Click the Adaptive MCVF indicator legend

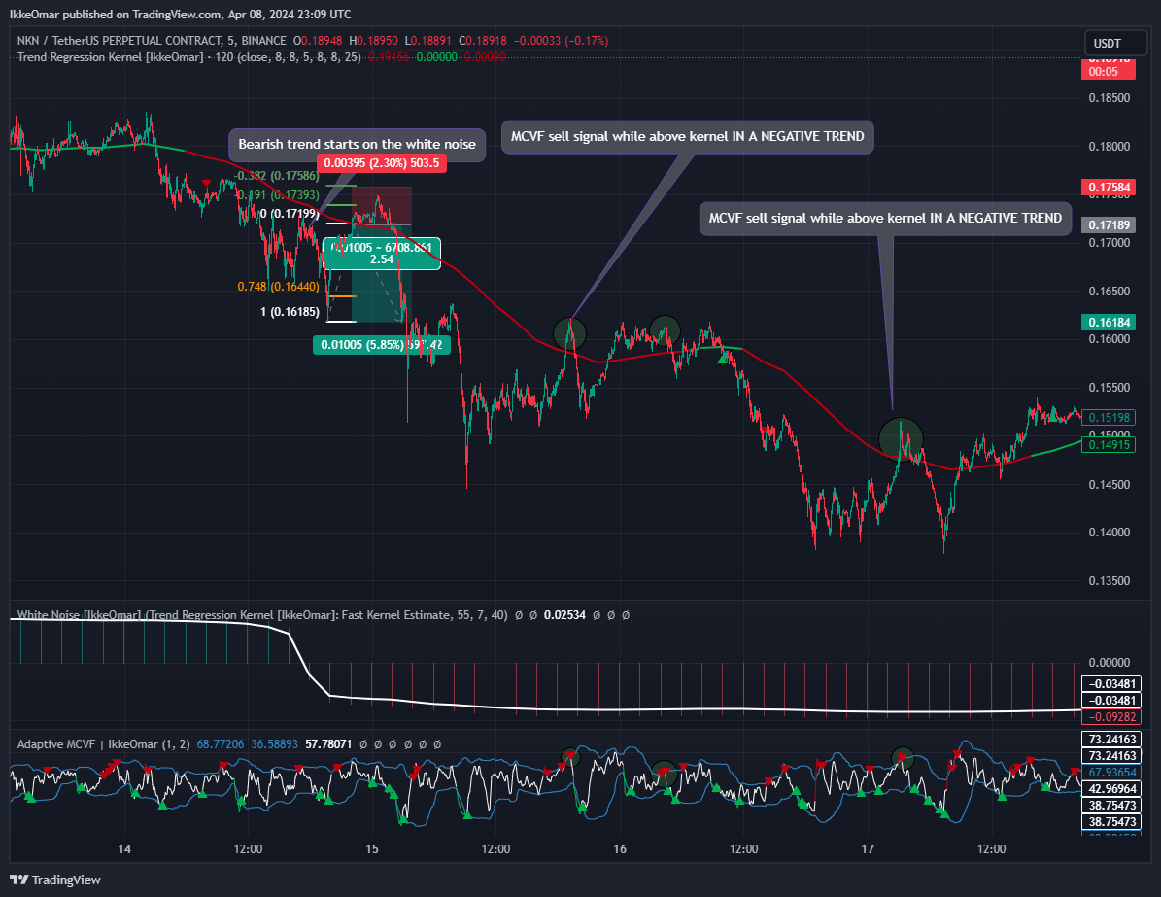click(104, 743)
